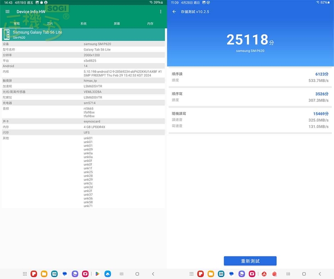Tap the rt5665 audio value

[x=88, y=108]
